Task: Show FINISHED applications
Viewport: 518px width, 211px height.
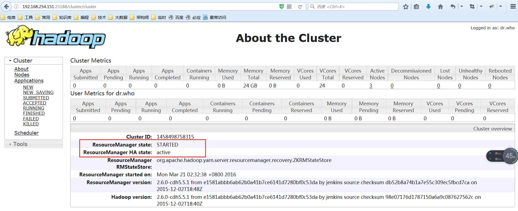Action: click(x=34, y=113)
